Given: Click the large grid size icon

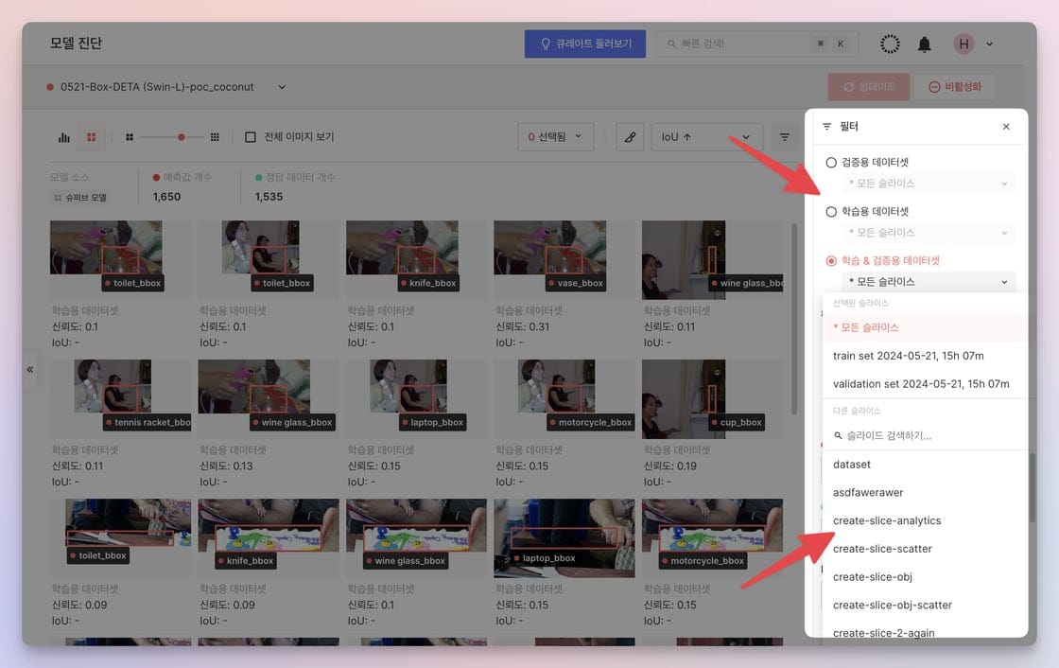Looking at the screenshot, I should 215,137.
